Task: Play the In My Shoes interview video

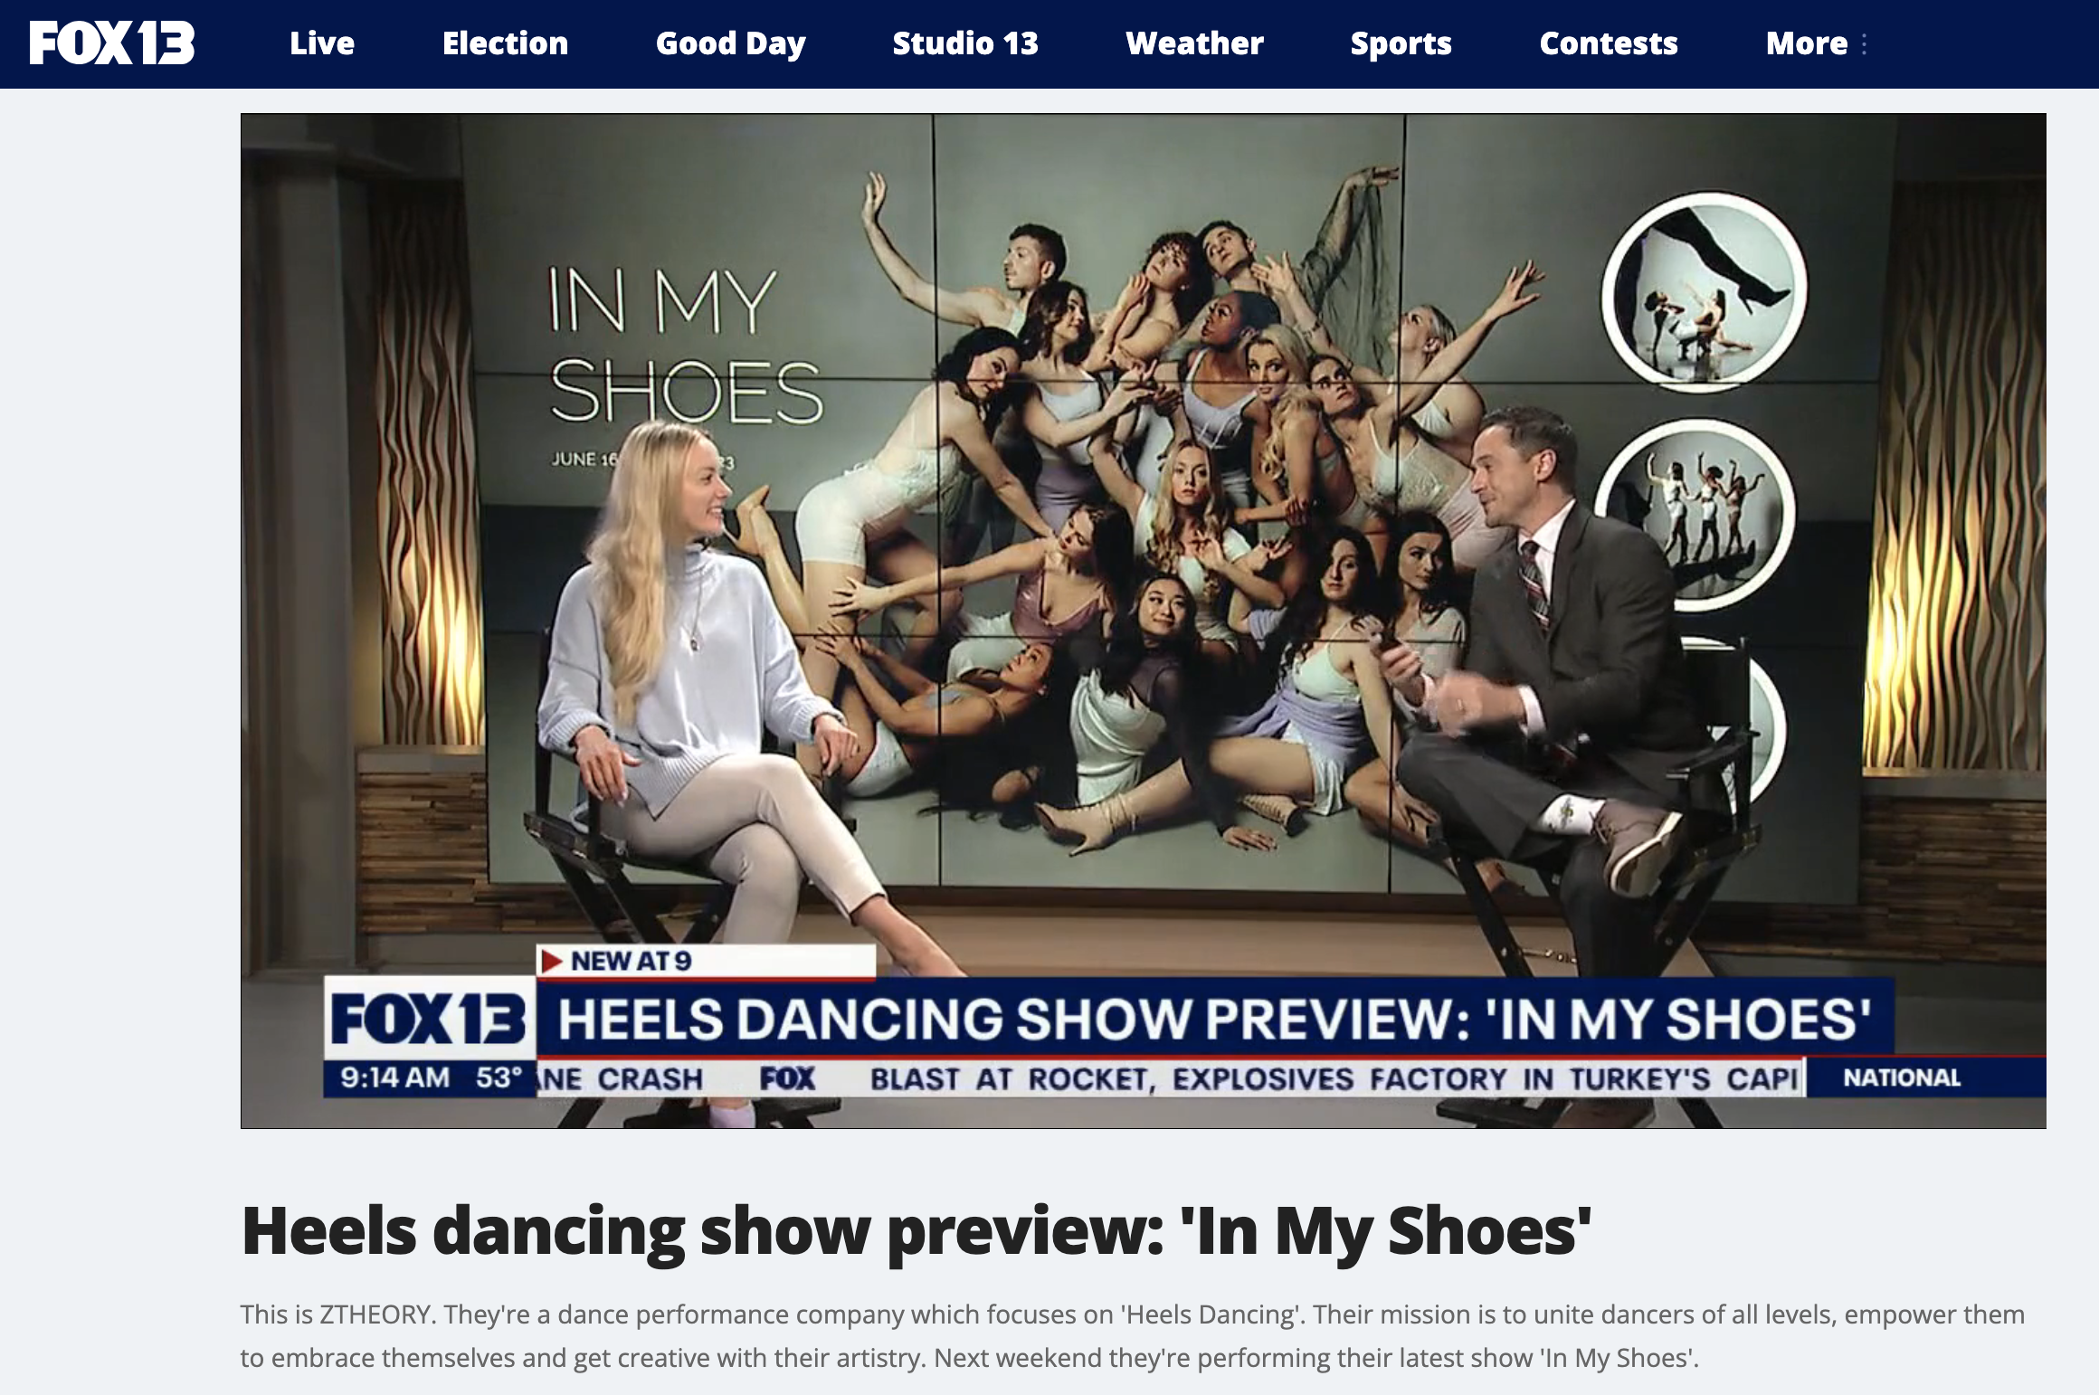Action: point(1143,621)
